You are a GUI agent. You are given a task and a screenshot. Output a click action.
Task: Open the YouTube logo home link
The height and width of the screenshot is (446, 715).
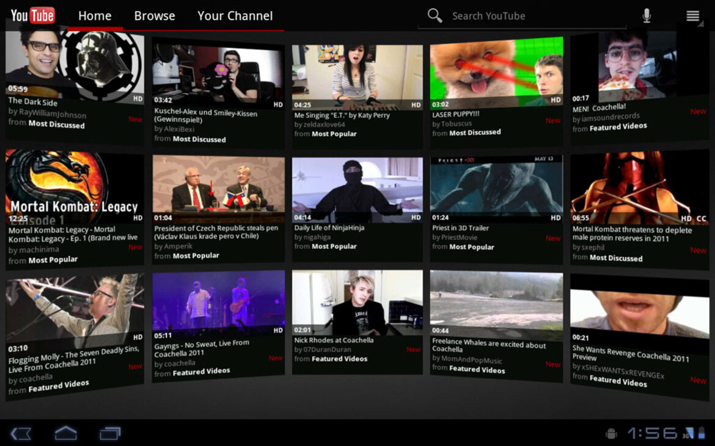pyautogui.click(x=33, y=15)
